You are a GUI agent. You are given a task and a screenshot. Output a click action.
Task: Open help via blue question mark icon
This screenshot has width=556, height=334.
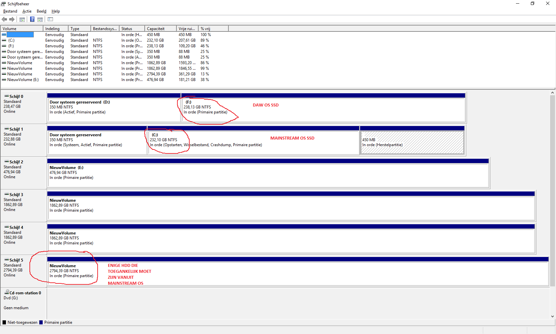point(32,20)
